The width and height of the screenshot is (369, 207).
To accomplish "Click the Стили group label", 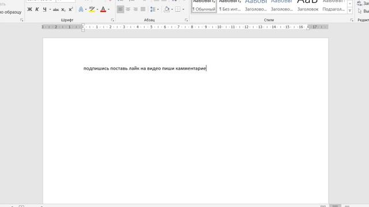I will pyautogui.click(x=269, y=20).
